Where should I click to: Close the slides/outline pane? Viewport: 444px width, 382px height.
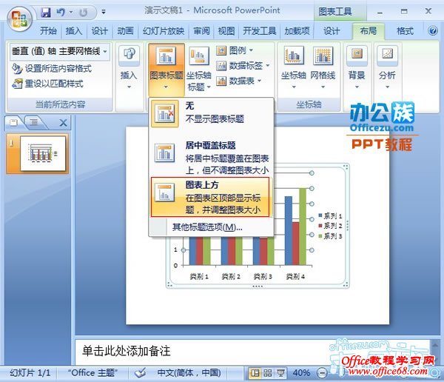[x=63, y=123]
